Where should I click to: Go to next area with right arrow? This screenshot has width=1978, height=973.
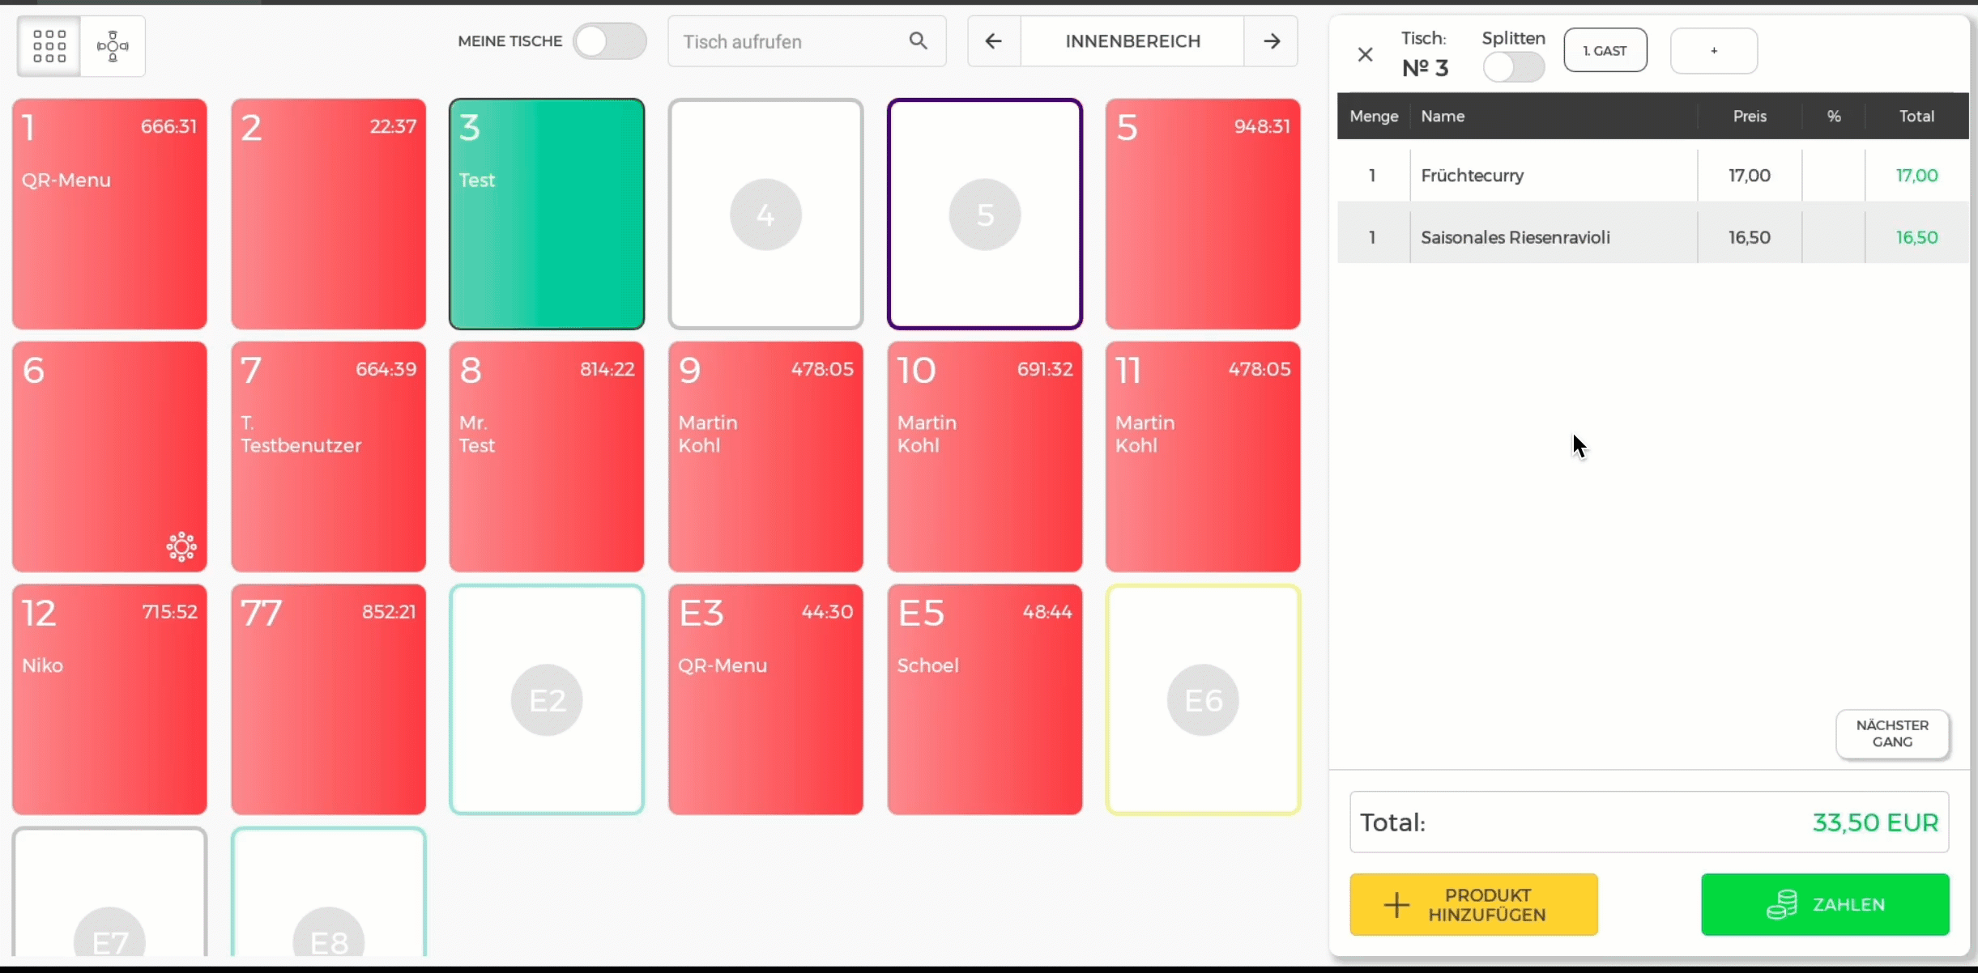(1272, 41)
